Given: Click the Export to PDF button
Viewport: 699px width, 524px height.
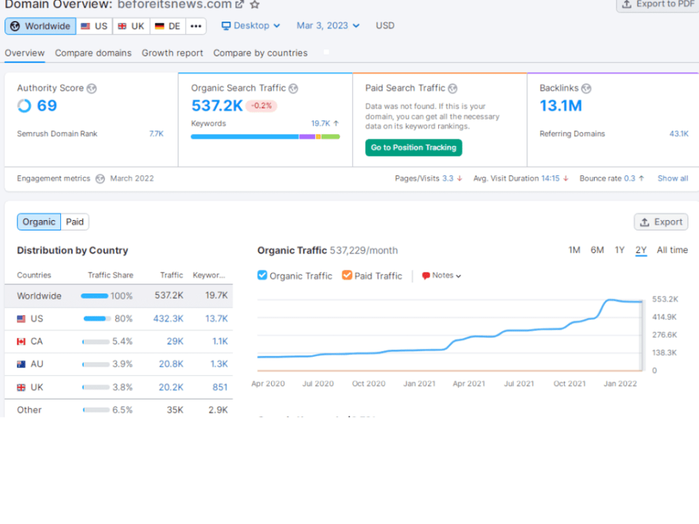Looking at the screenshot, I should coord(658,5).
